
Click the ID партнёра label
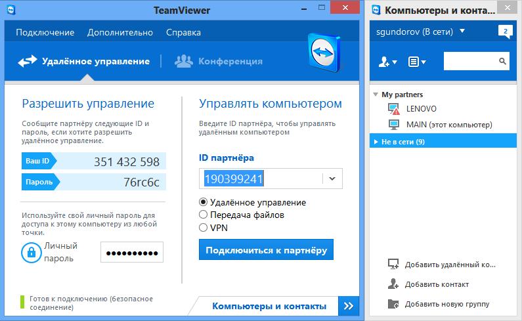[x=227, y=158]
